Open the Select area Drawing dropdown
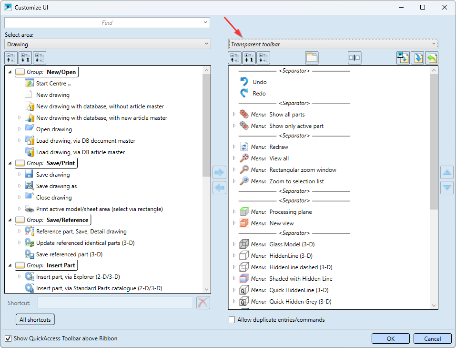The image size is (456, 348). [x=108, y=44]
